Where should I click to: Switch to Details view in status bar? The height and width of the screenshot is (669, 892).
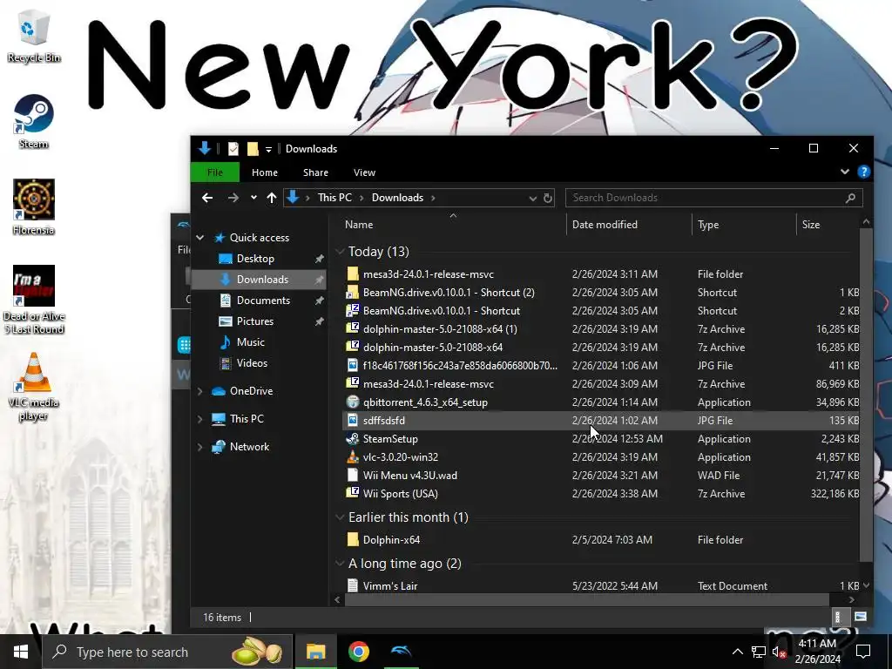[837, 617]
